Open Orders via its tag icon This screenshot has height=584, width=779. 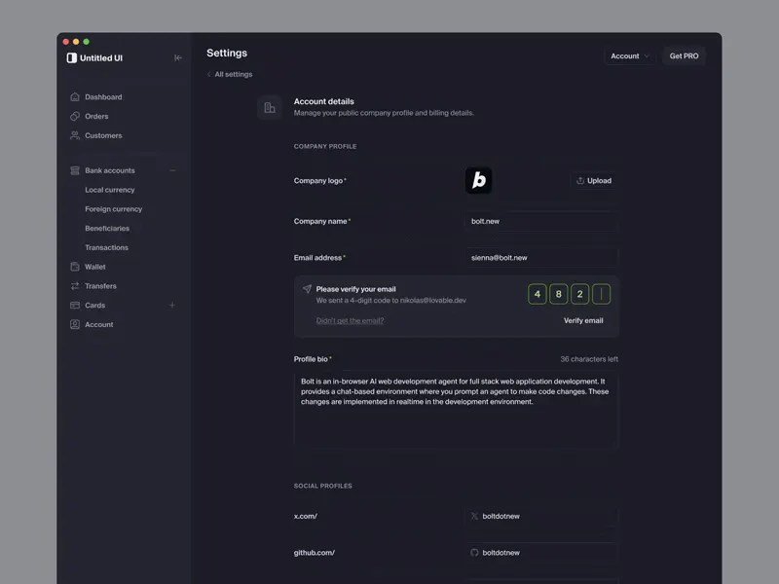point(74,116)
